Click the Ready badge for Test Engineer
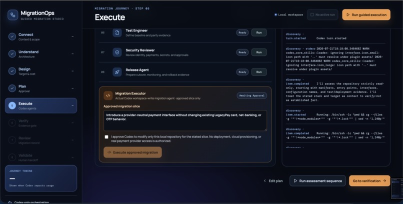 242,32
